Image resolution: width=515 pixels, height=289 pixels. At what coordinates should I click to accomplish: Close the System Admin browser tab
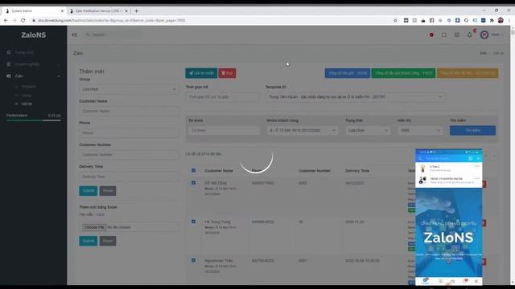[x=62, y=10]
